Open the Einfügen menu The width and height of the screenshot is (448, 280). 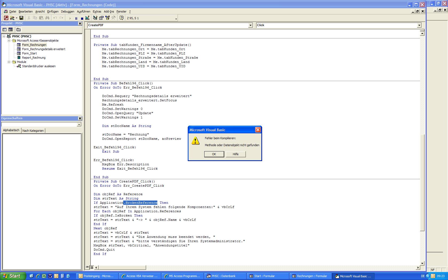click(x=53, y=11)
